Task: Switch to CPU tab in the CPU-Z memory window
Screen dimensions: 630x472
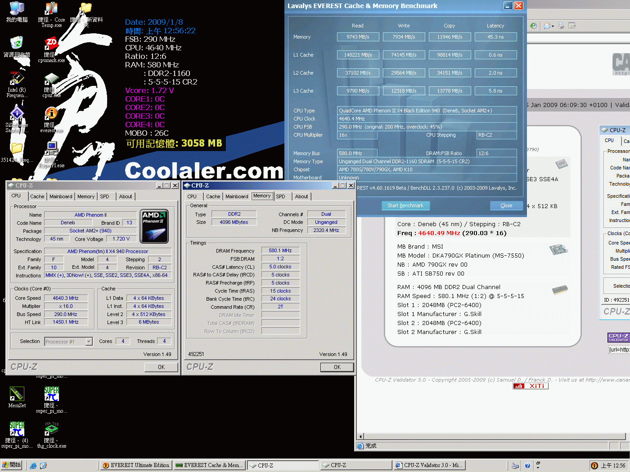Action: coord(192,196)
